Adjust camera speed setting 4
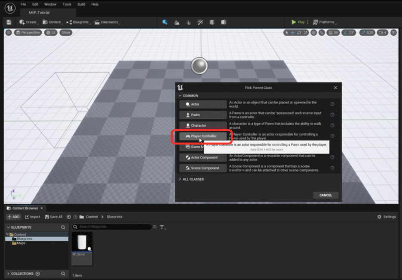The image size is (402, 280). (383, 33)
